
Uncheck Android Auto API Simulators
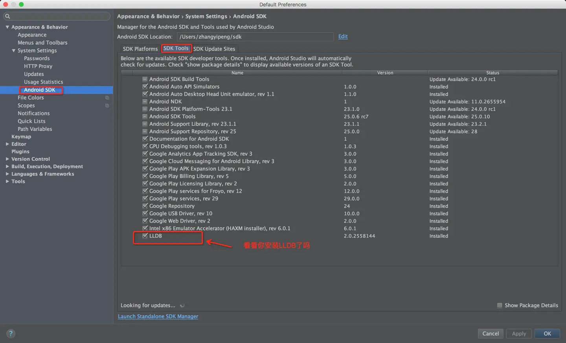[145, 86]
